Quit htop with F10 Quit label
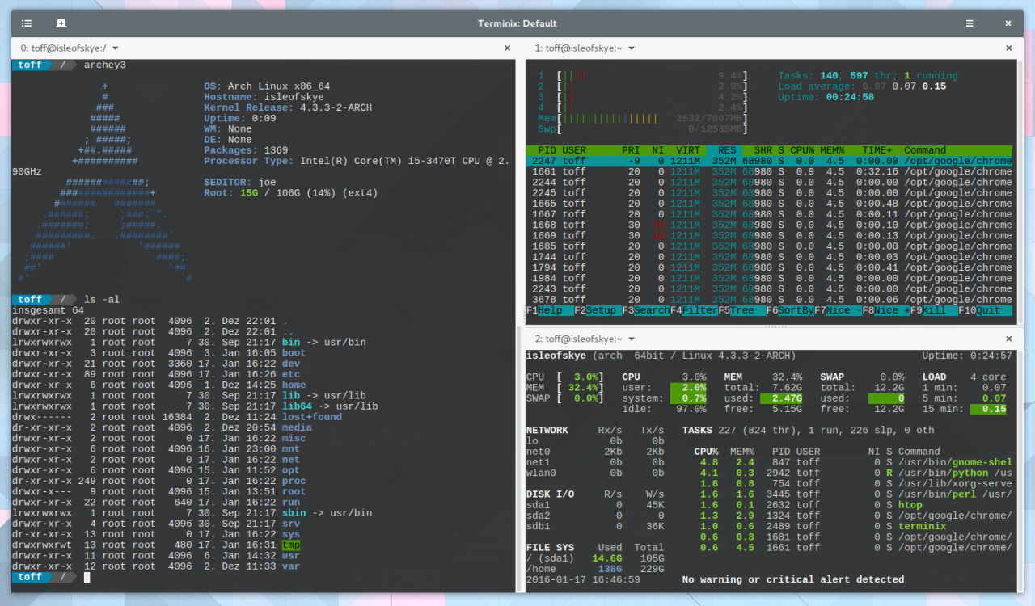 click(x=985, y=310)
